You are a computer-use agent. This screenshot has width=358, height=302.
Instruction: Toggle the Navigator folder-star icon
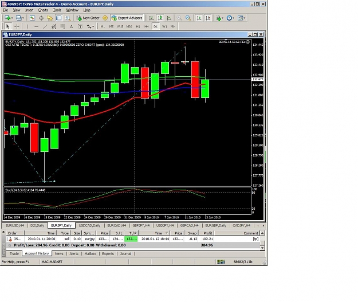[50, 18]
